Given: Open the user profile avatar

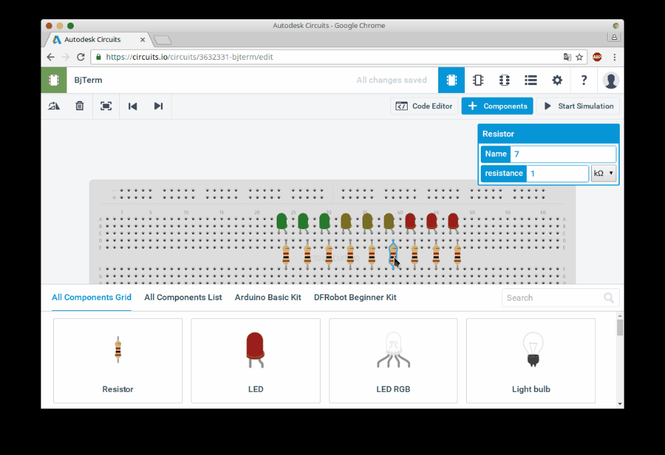Looking at the screenshot, I should click(x=610, y=80).
